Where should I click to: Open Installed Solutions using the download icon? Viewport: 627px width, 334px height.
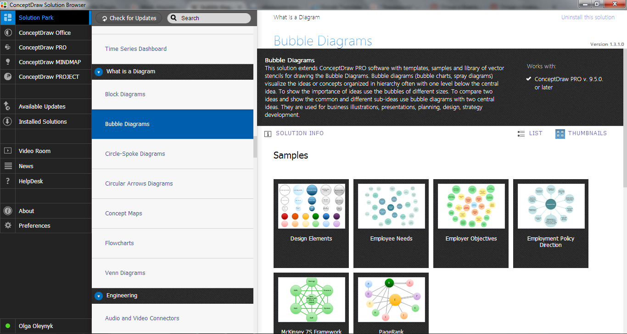(x=8, y=121)
